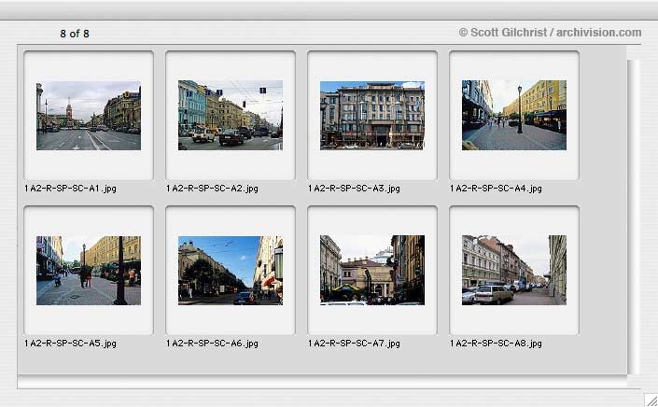Click the "8 of 8" image counter

tap(75, 34)
